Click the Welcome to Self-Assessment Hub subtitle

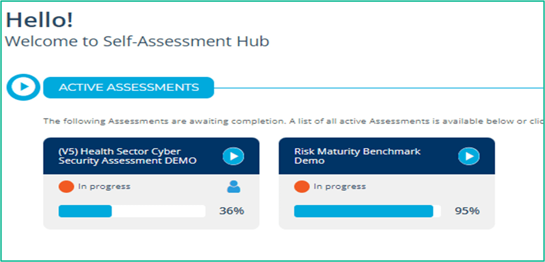137,42
